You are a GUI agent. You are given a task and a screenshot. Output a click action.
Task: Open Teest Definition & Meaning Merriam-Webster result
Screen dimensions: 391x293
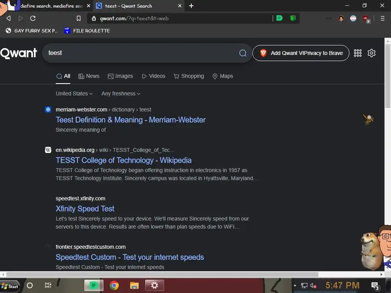(131, 120)
